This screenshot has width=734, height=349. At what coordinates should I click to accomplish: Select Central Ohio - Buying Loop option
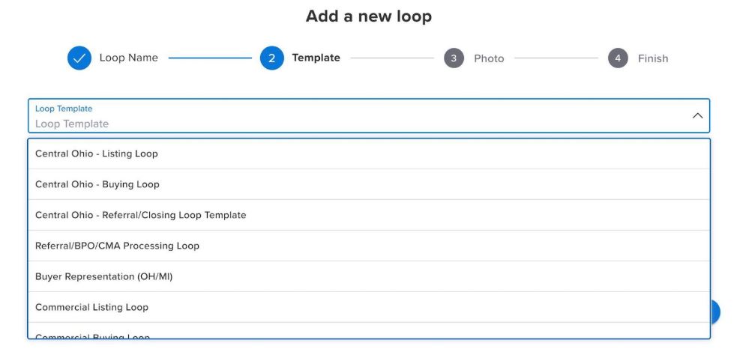(97, 184)
